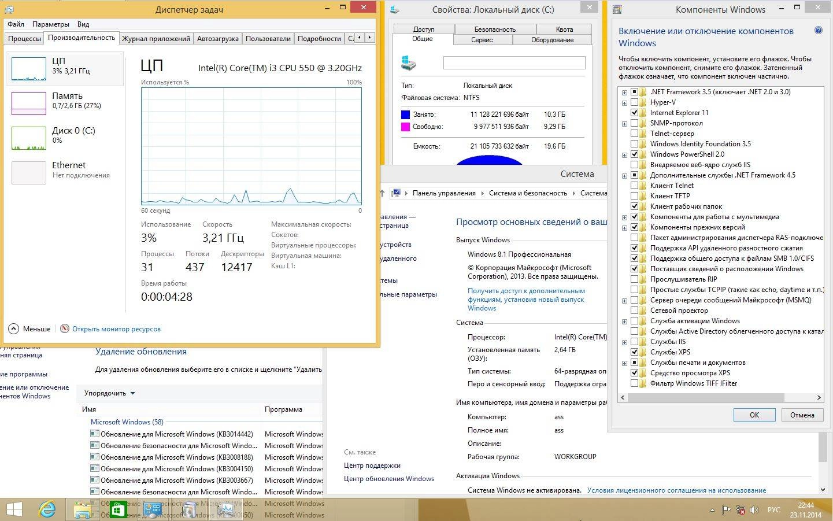833x521 pixels.
Task: Expand the .NET Framework 3.5 node
Action: (x=624, y=93)
